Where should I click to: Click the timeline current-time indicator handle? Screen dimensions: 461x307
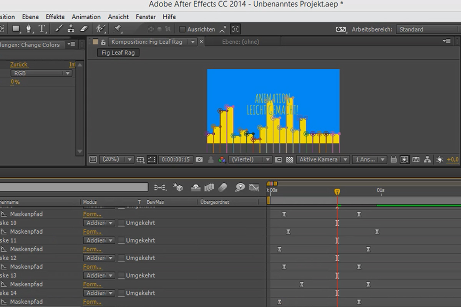337,191
